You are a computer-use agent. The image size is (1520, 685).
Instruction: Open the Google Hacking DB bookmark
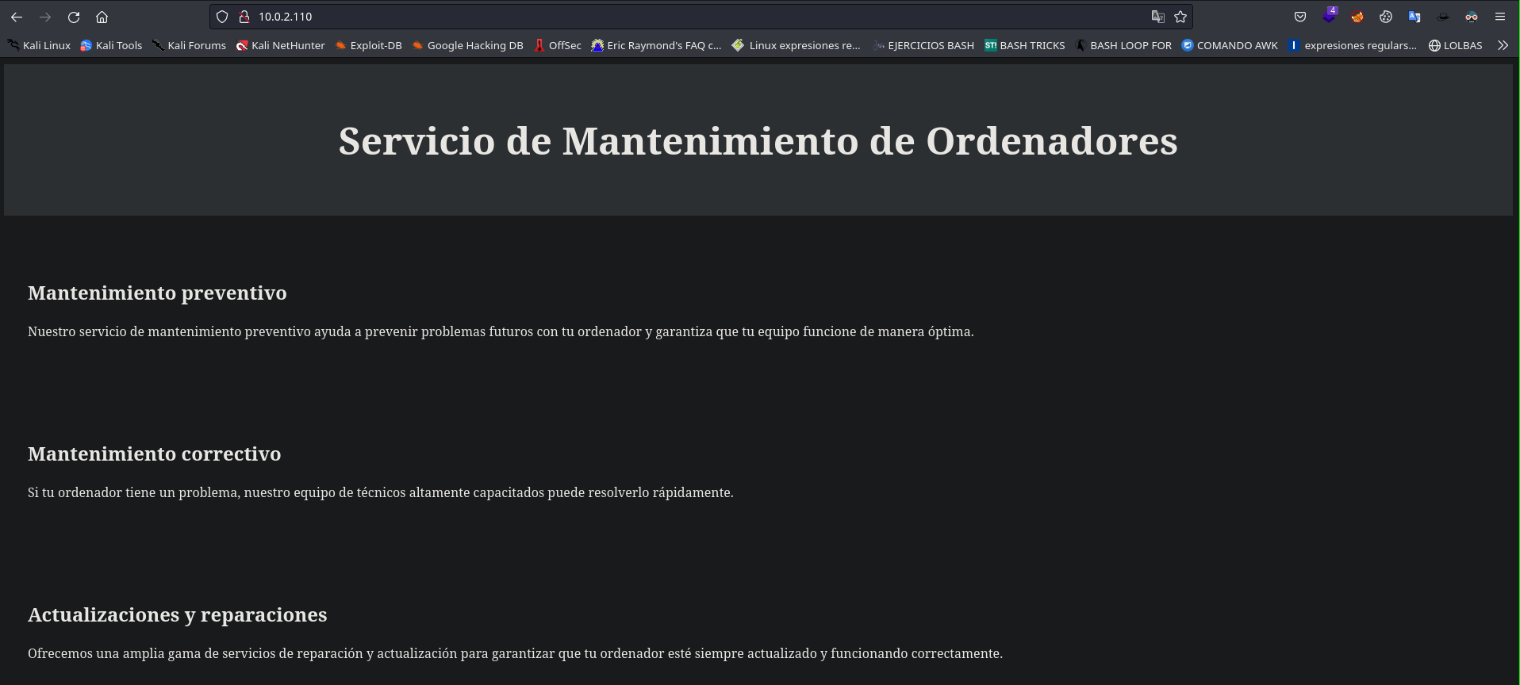468,45
